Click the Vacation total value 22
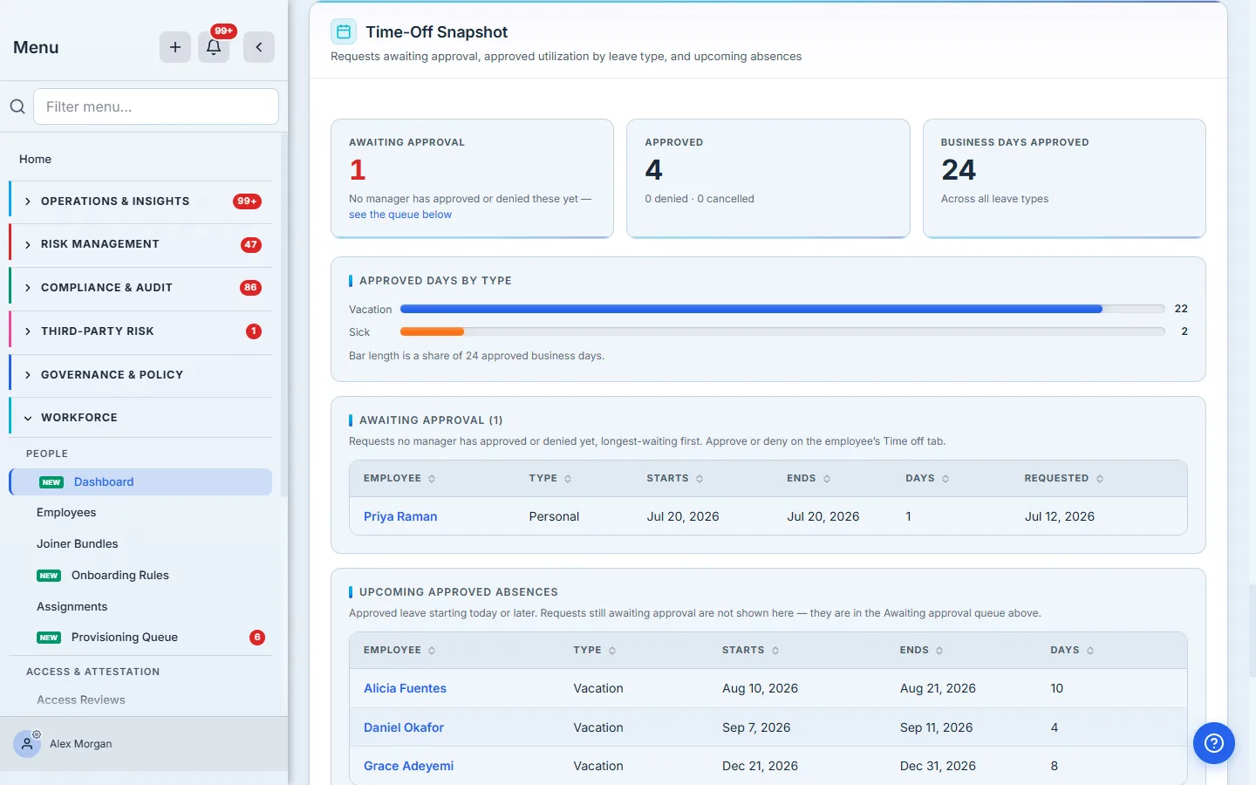The height and width of the screenshot is (785, 1256). point(1181,309)
